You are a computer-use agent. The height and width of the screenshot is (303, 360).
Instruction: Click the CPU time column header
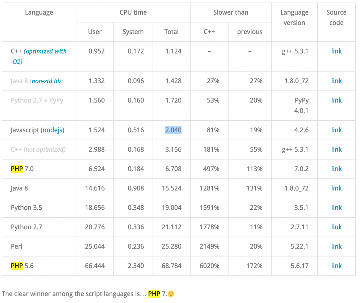[133, 12]
